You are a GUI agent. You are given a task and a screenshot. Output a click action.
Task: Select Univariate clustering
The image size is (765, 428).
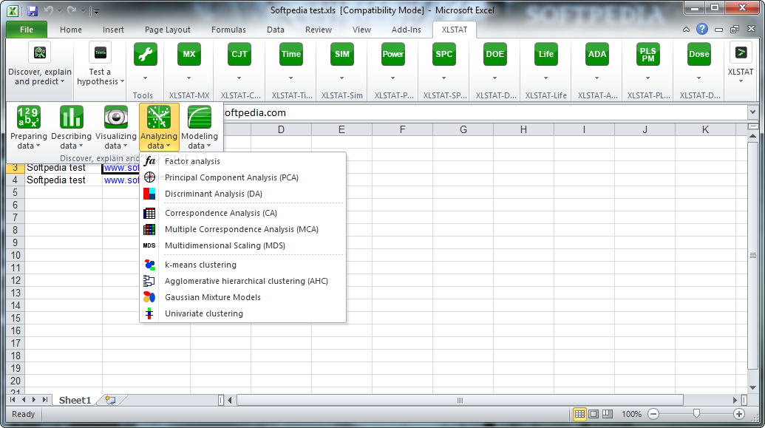(x=243, y=313)
